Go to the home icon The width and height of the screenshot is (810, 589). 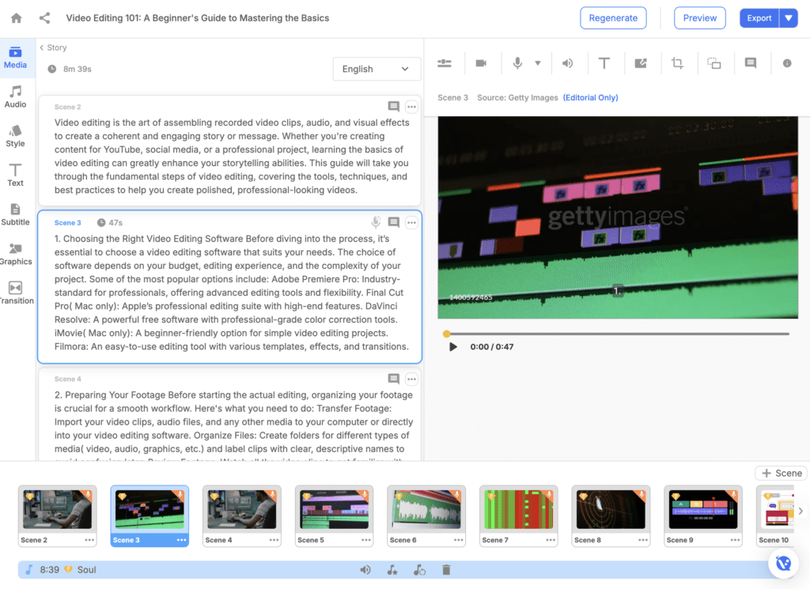coord(17,18)
